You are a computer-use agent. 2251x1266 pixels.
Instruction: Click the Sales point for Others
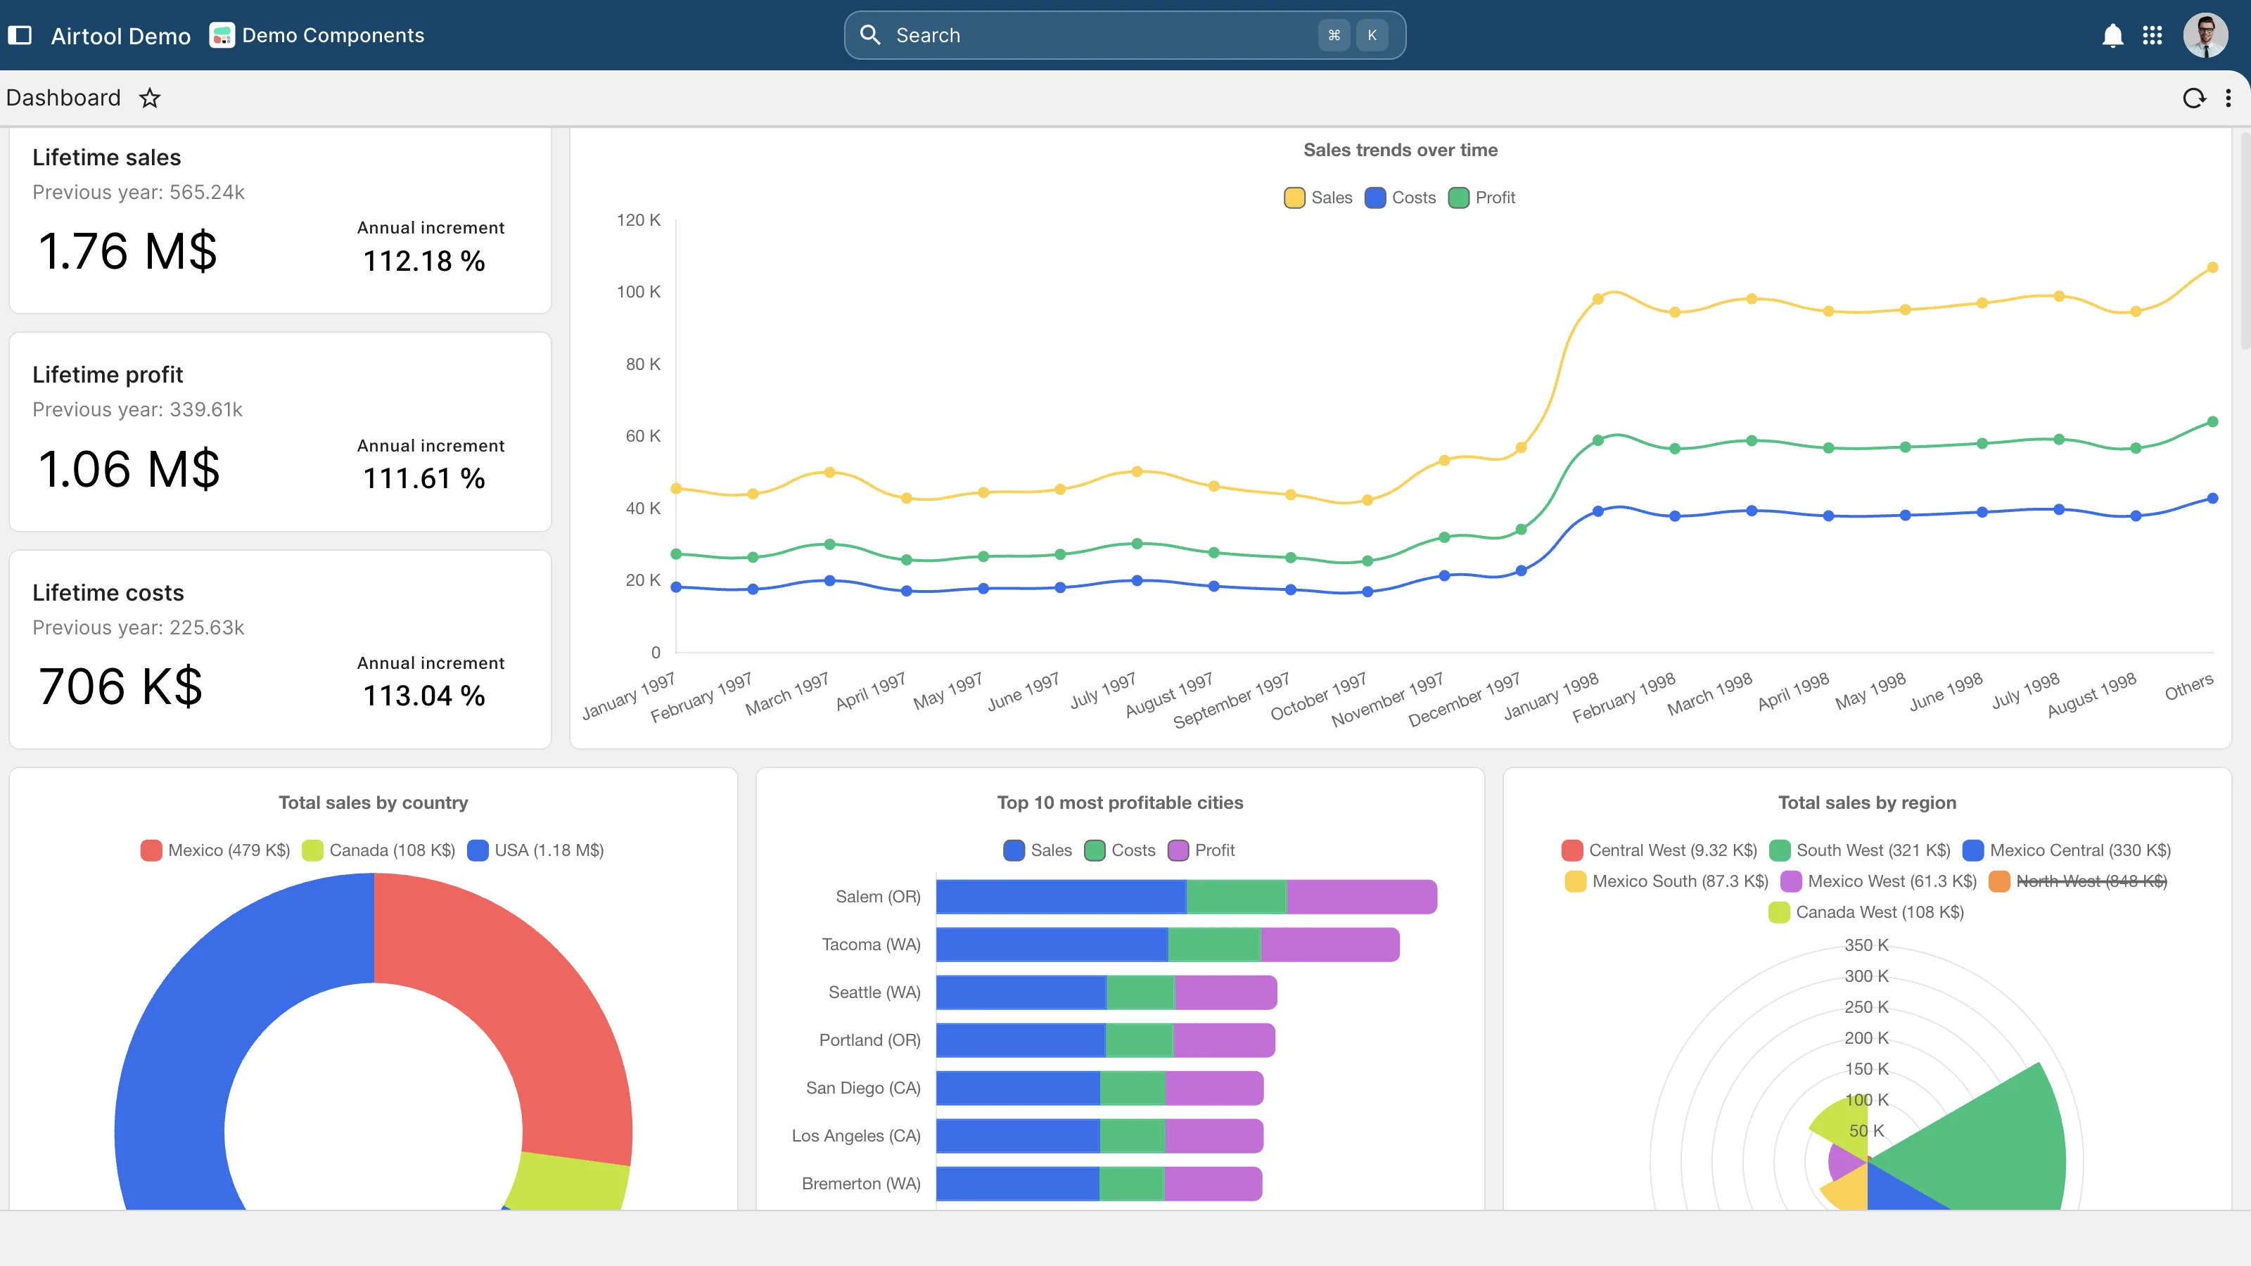[x=2212, y=267]
